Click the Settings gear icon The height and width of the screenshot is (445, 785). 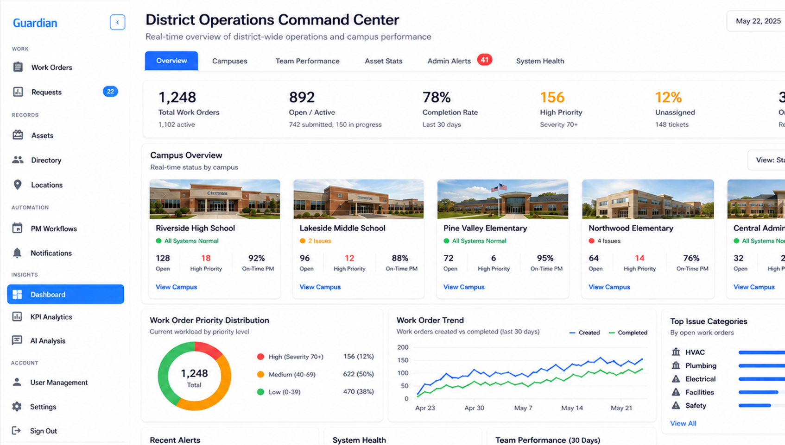tap(17, 407)
